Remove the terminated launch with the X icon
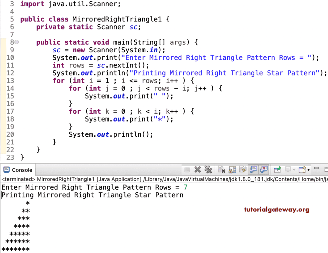The height and width of the screenshot is (253, 328). click(x=197, y=170)
